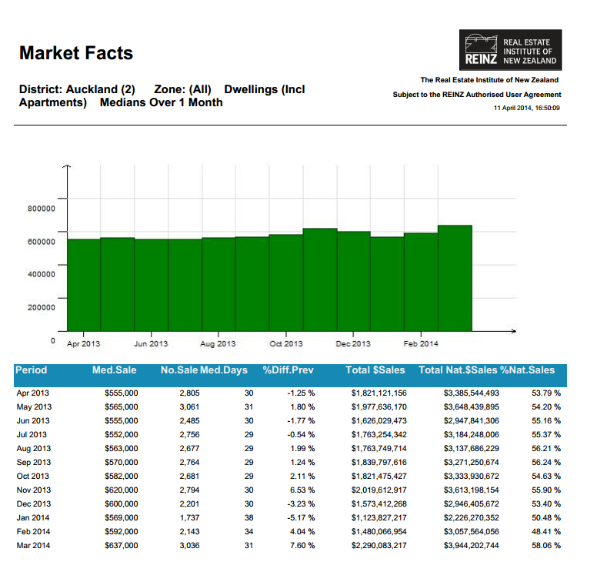Image resolution: width=597 pixels, height=562 pixels.
Task: Click the first green bar in chart
Action: click(84, 283)
